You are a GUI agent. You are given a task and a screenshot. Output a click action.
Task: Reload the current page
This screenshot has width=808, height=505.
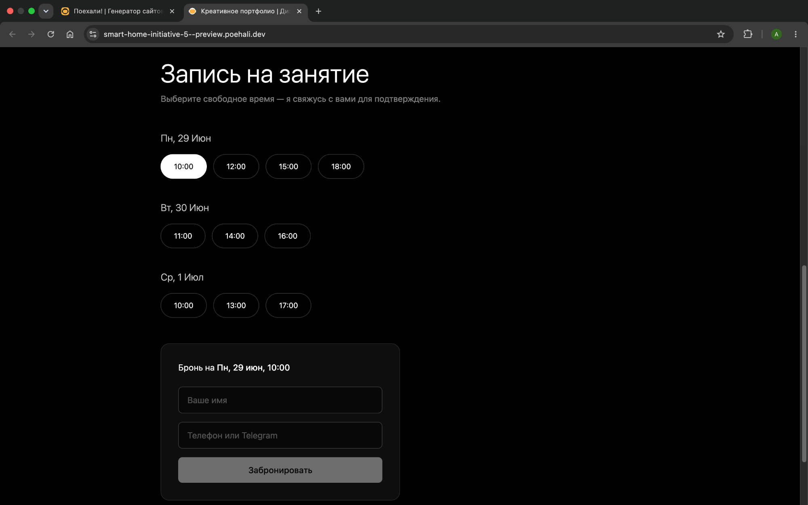[51, 34]
